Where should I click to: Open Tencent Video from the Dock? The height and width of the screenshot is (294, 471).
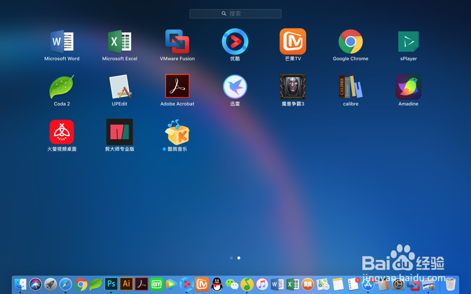(171, 284)
